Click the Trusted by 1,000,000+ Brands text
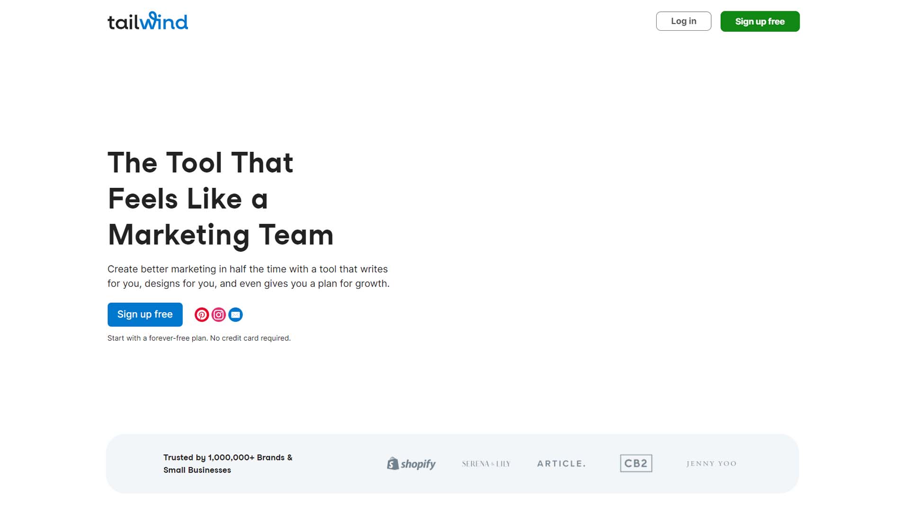 [x=227, y=464]
